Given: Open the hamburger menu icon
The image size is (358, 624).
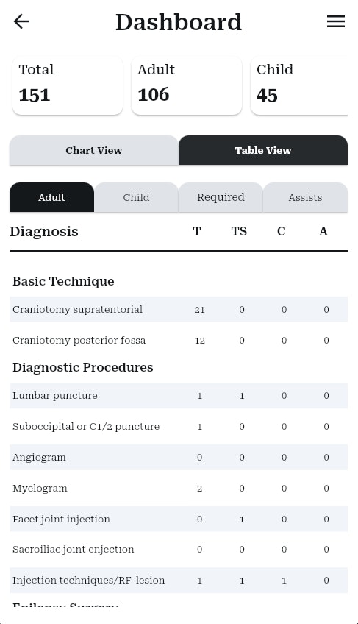Looking at the screenshot, I should click(336, 21).
